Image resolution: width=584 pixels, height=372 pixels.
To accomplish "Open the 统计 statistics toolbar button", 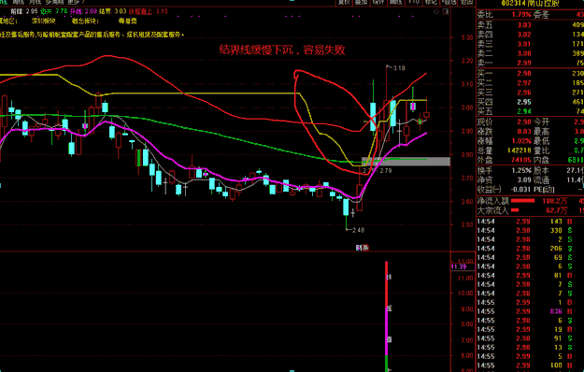I will (378, 2).
